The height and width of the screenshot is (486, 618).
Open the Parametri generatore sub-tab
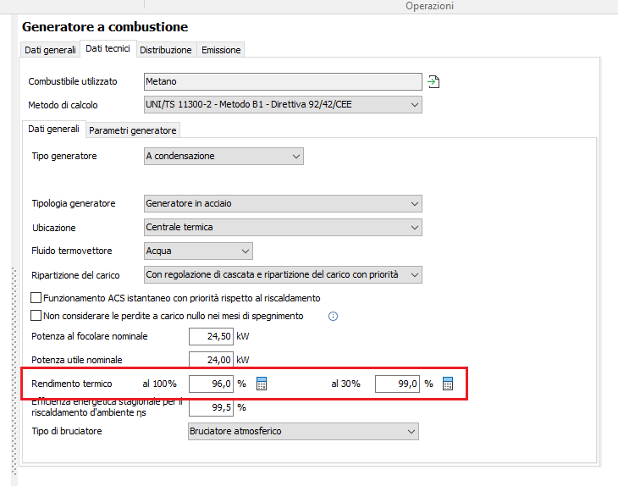pos(132,130)
